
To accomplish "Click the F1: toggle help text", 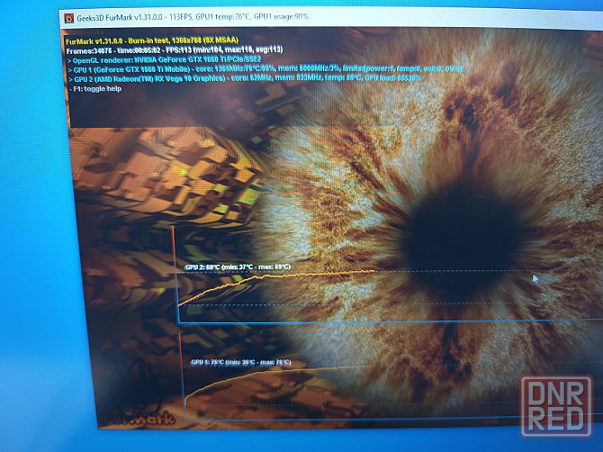I will (97, 89).
